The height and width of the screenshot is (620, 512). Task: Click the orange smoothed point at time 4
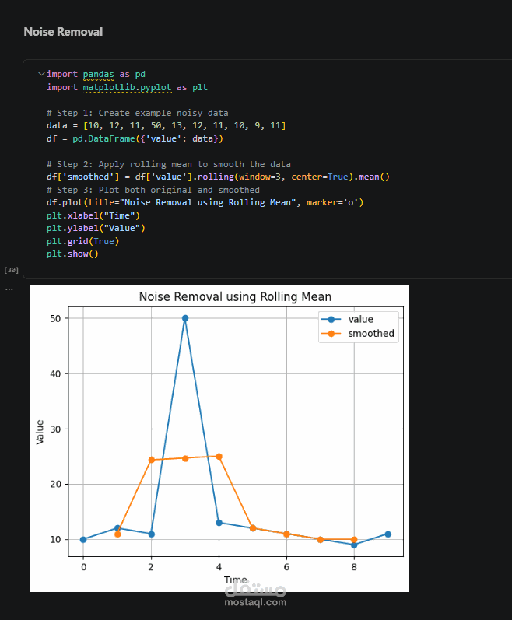click(x=219, y=457)
